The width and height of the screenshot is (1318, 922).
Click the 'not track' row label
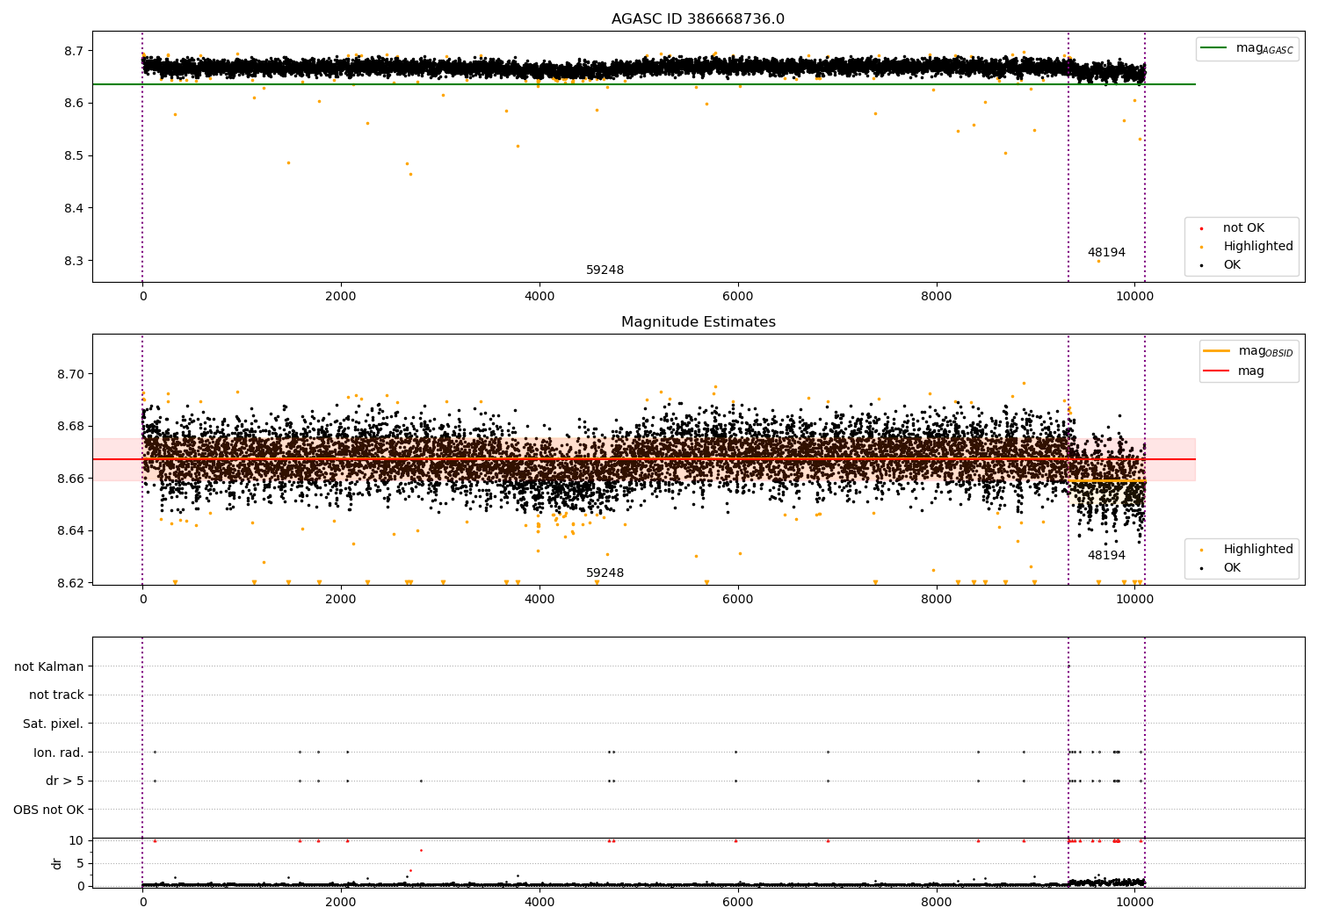[56, 695]
